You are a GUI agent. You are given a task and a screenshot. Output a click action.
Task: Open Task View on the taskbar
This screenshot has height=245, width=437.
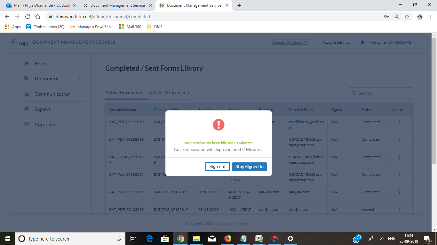point(133,239)
